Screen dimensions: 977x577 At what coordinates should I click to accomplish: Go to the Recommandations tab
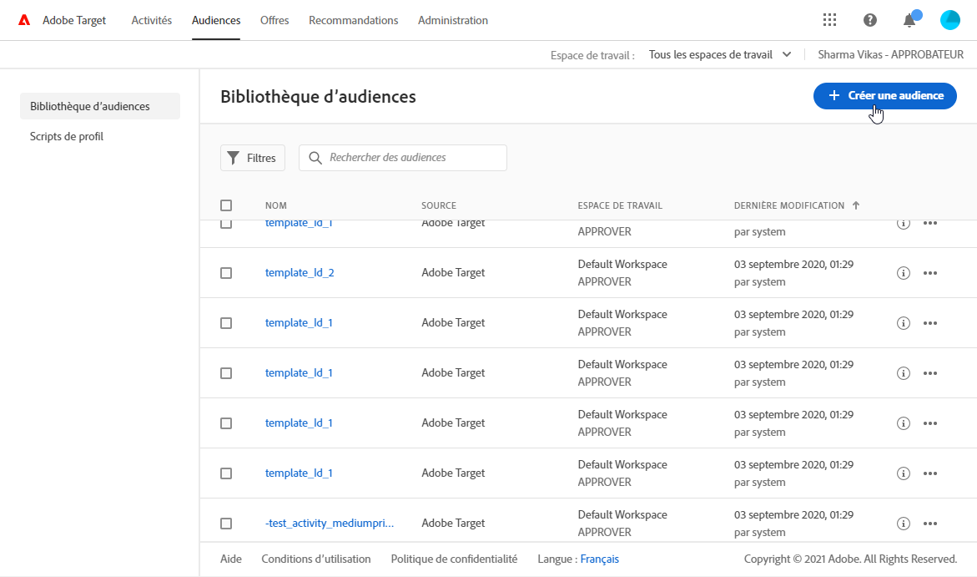(353, 20)
